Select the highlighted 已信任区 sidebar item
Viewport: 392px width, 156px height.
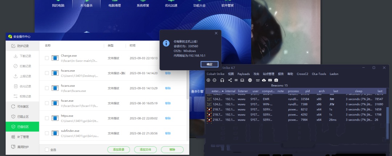point(23,127)
